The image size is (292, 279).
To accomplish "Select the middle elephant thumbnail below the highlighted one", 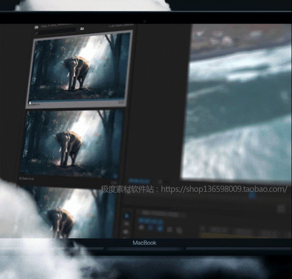I will (72, 144).
